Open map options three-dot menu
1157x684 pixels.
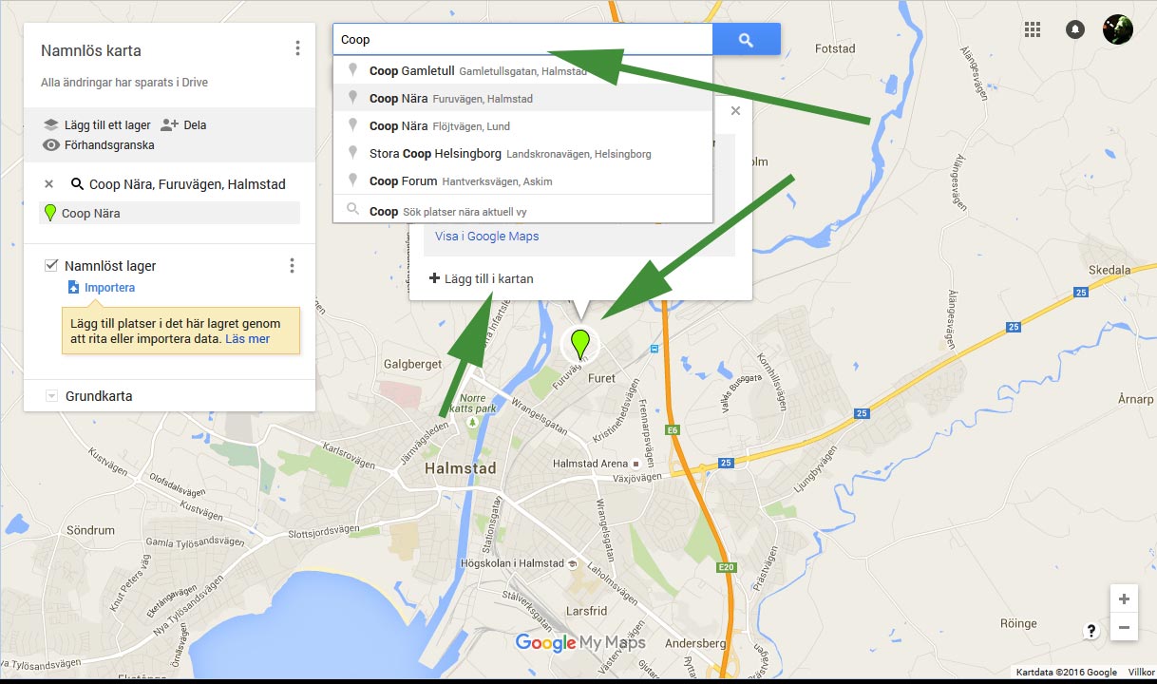tap(297, 48)
